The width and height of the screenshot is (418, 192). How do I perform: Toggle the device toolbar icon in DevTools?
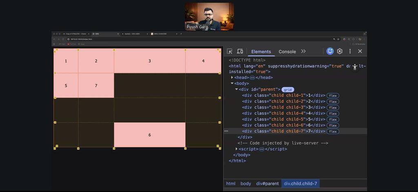[x=240, y=51]
